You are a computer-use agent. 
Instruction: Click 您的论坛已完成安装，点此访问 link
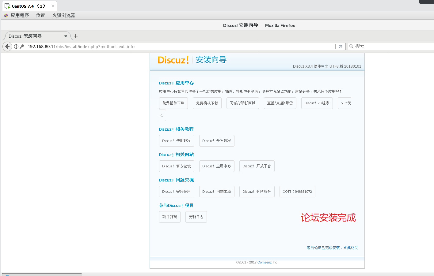pos(332,248)
